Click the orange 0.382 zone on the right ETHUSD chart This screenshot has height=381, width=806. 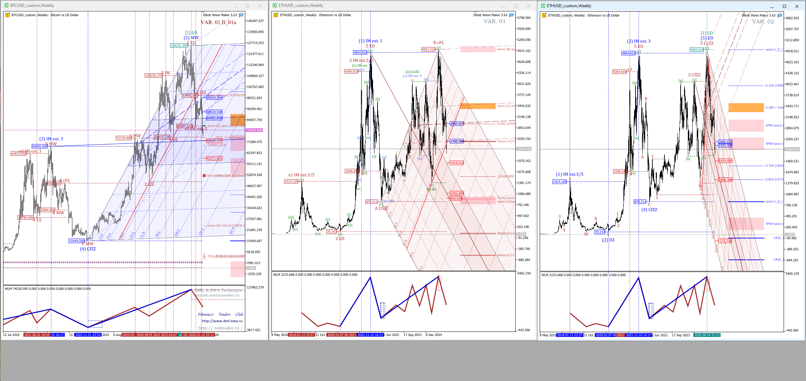(x=746, y=108)
